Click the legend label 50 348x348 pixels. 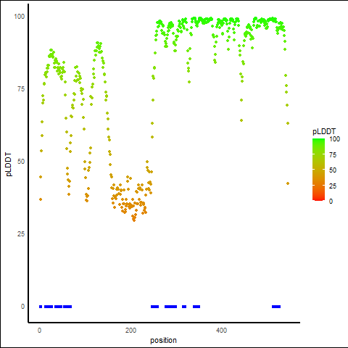333,170
